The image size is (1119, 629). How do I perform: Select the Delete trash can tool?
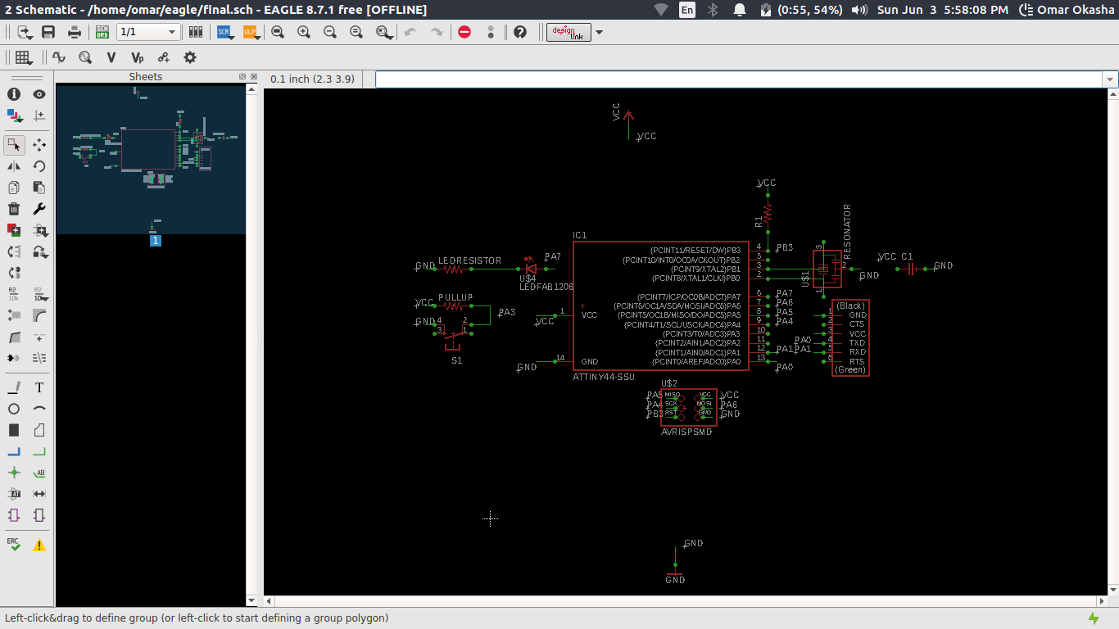pos(14,209)
